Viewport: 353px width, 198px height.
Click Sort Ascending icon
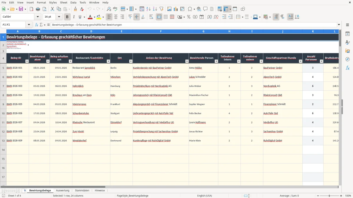(x=149, y=9)
